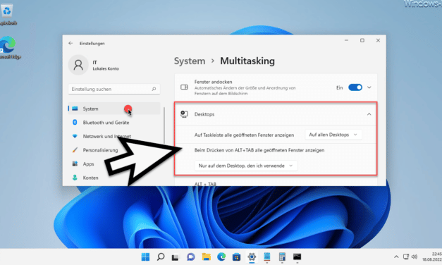Open the Windows Start button
This screenshot has height=265, width=442.
(145, 257)
